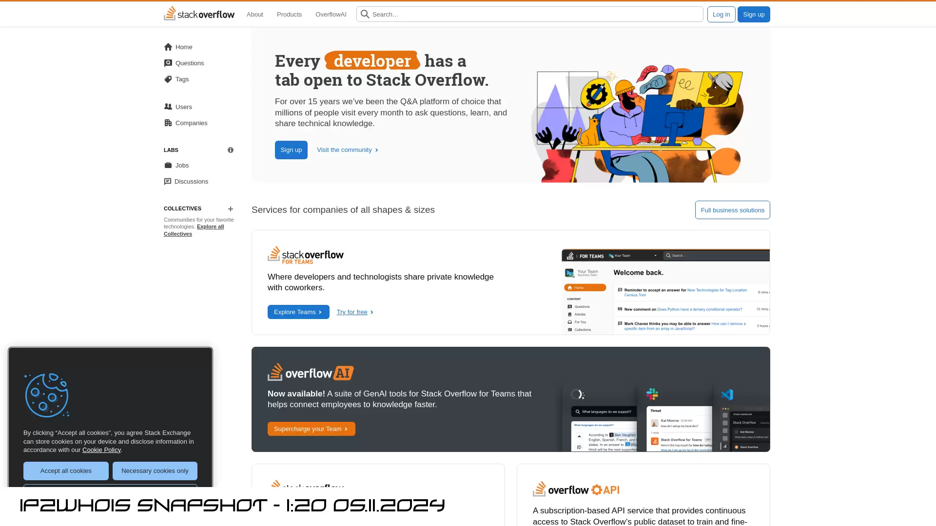Click the Full business solutions button
This screenshot has height=526, width=936.
[x=732, y=209]
